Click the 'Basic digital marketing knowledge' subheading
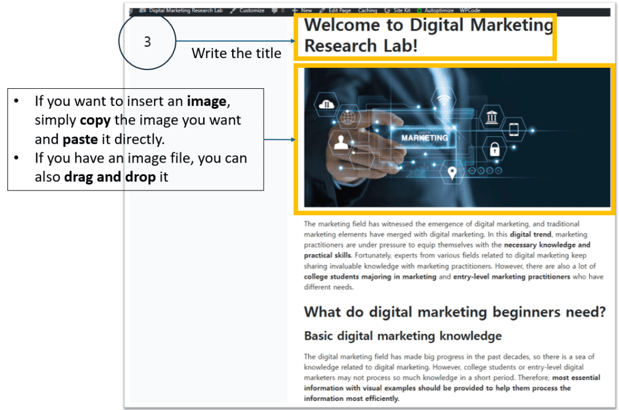Screen dimensions: 619x410 (403, 336)
